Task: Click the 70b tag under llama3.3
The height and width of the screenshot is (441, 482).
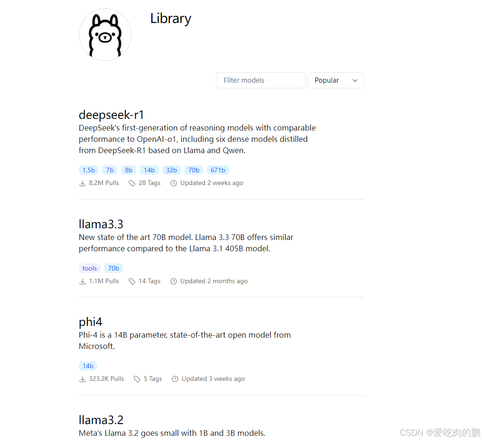Action: click(x=114, y=268)
